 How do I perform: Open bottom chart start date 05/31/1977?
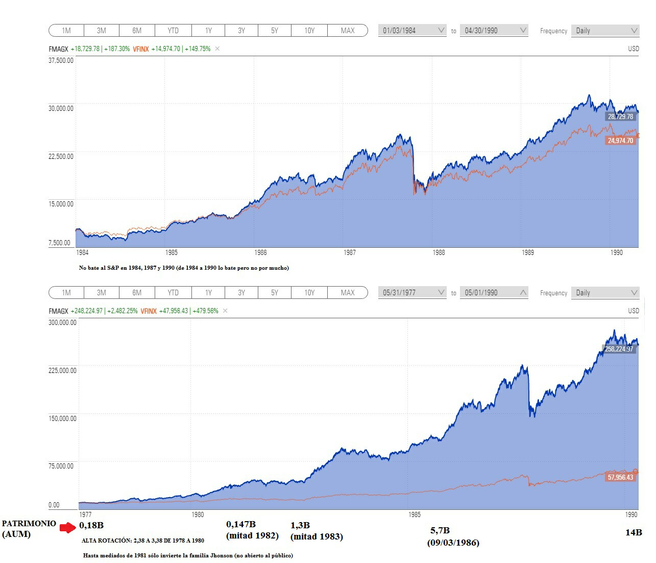click(414, 293)
